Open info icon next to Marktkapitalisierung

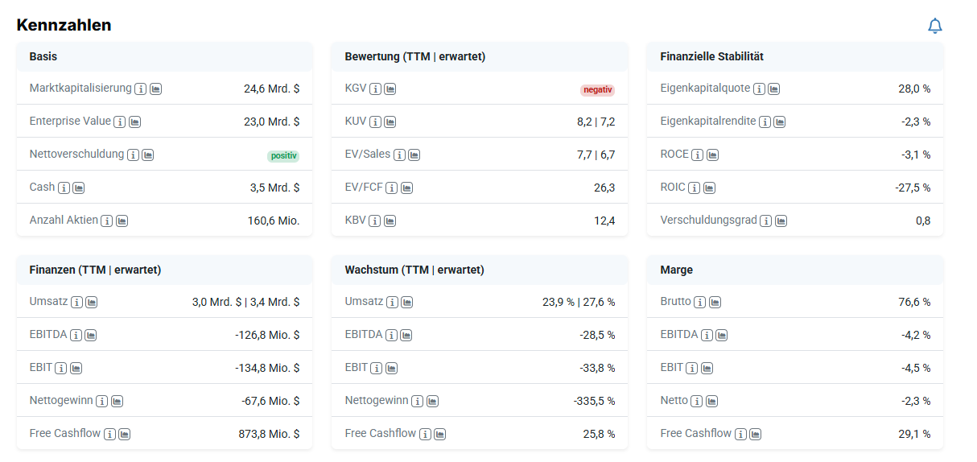(141, 89)
